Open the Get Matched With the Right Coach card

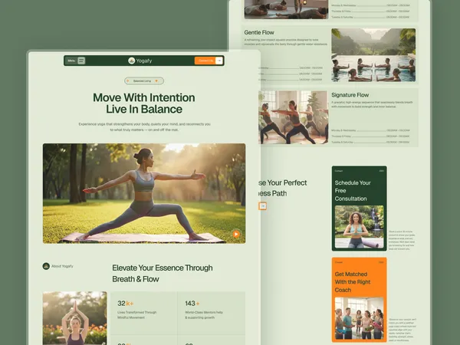(x=359, y=300)
